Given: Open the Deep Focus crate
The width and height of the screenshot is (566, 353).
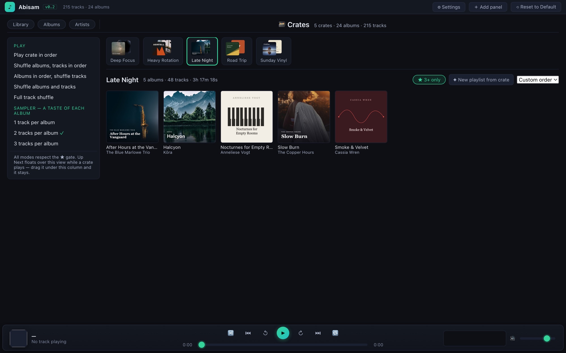Looking at the screenshot, I should (123, 51).
